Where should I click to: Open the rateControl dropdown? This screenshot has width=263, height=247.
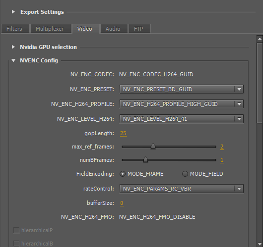pyautogui.click(x=181, y=189)
